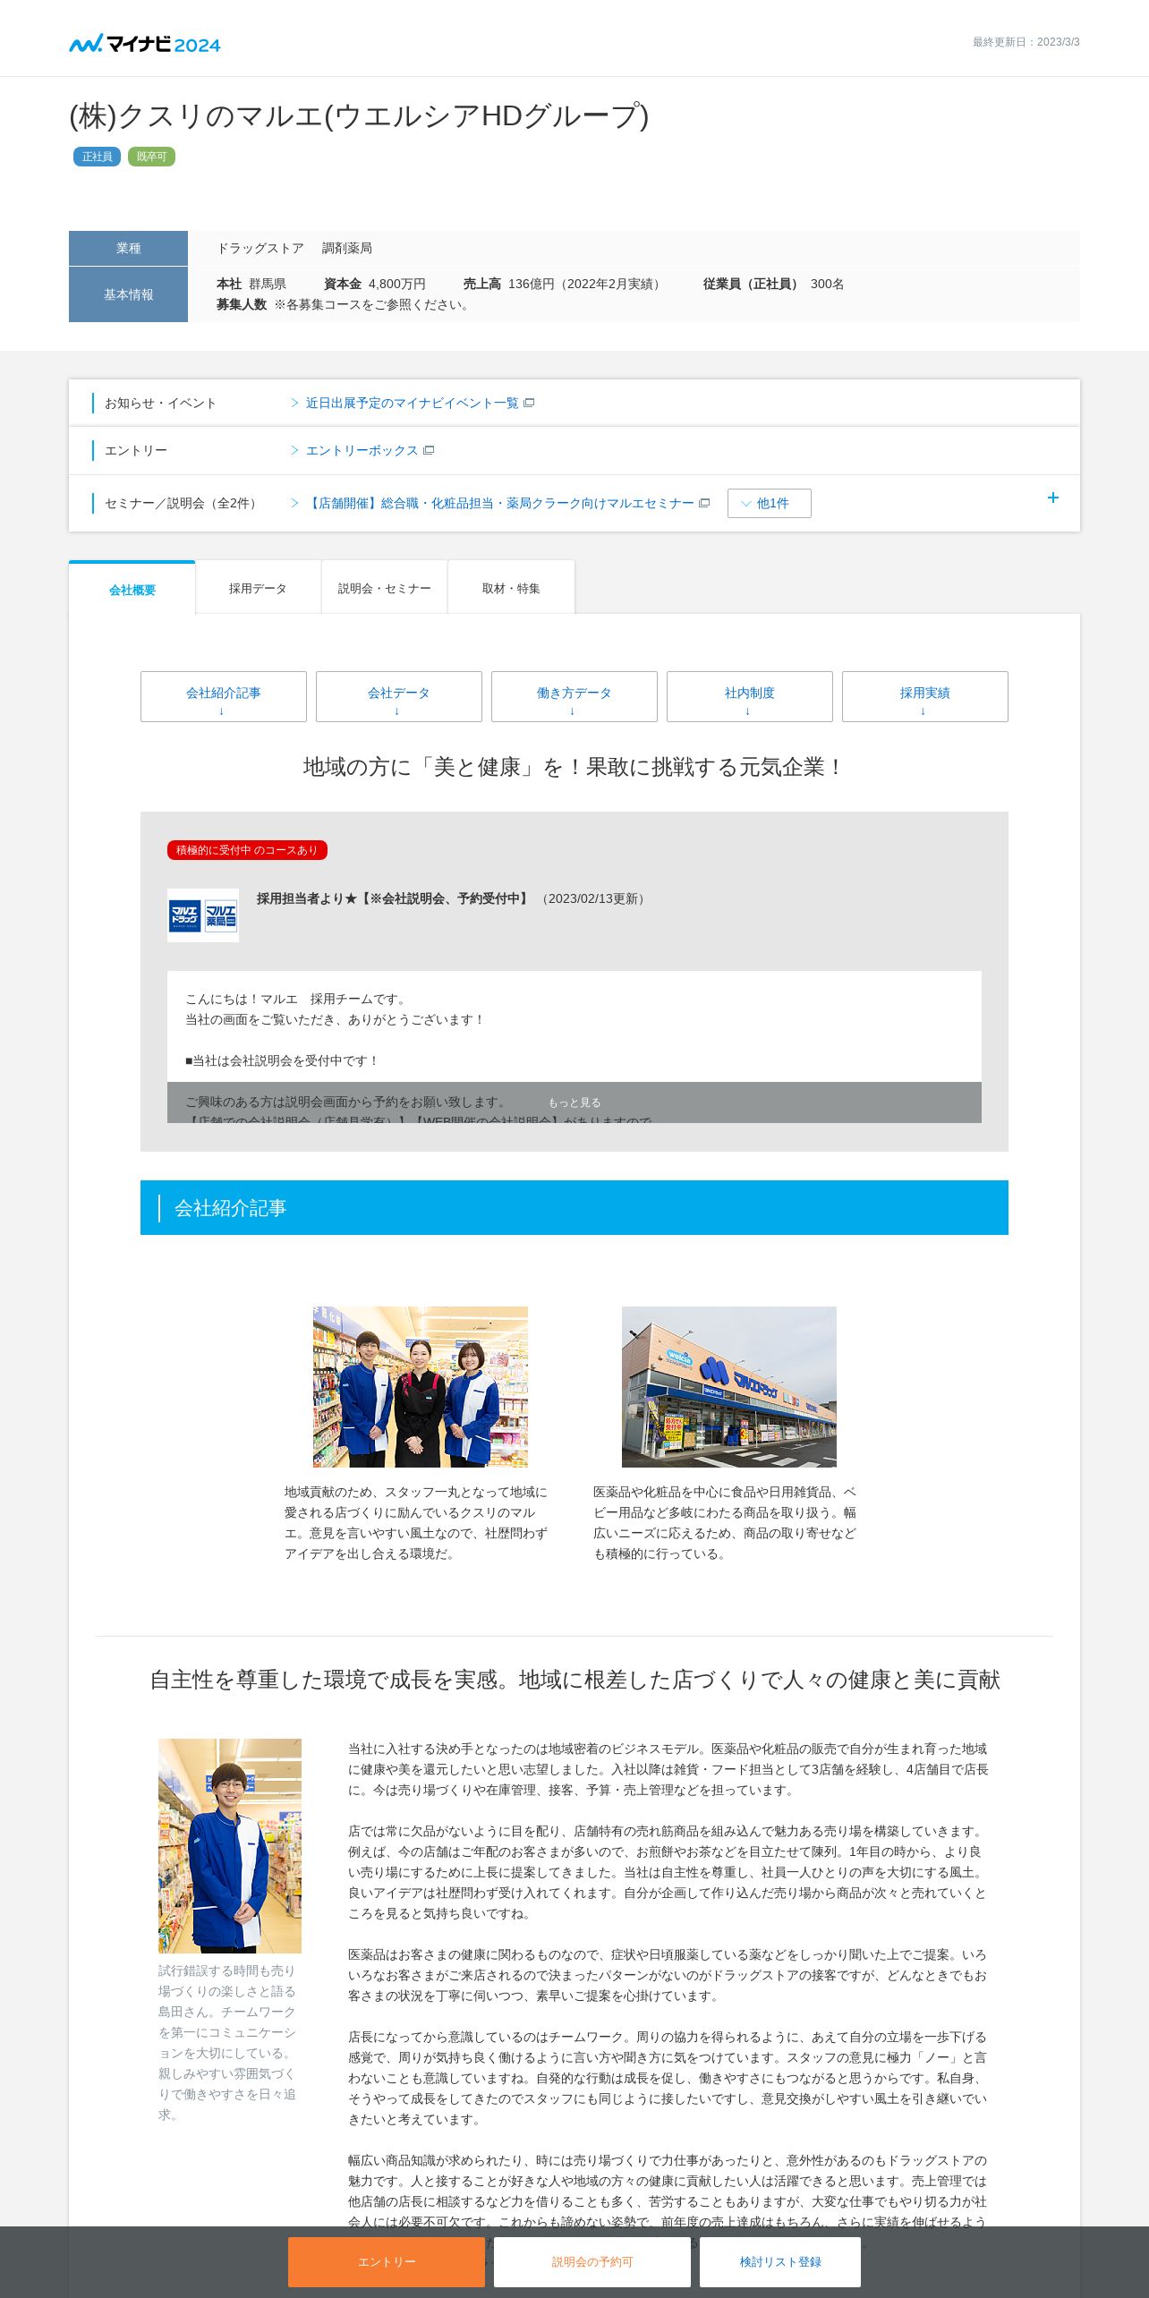The image size is (1149, 2298).
Task: Expand seminar section with plus icon
Action: (1053, 498)
